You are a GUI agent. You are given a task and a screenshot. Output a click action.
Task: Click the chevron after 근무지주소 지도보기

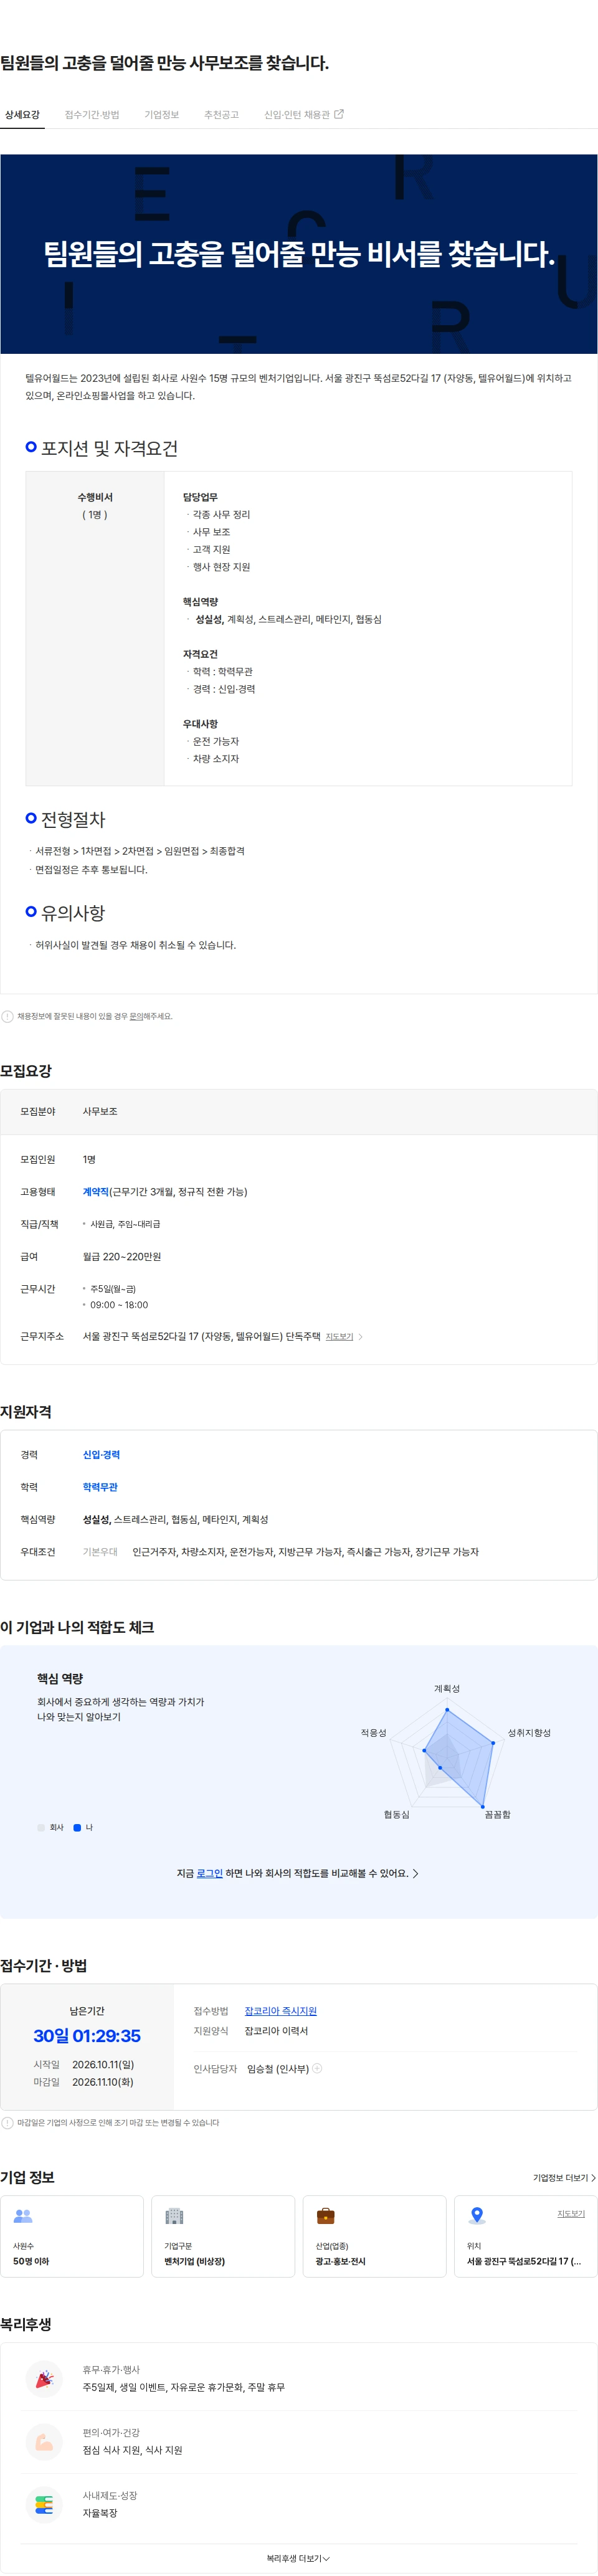pyautogui.click(x=361, y=1337)
